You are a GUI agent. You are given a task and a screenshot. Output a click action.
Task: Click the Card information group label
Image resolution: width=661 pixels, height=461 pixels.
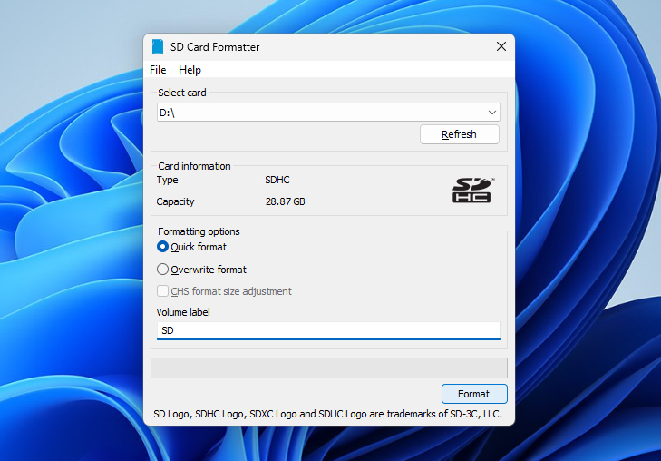[194, 166]
